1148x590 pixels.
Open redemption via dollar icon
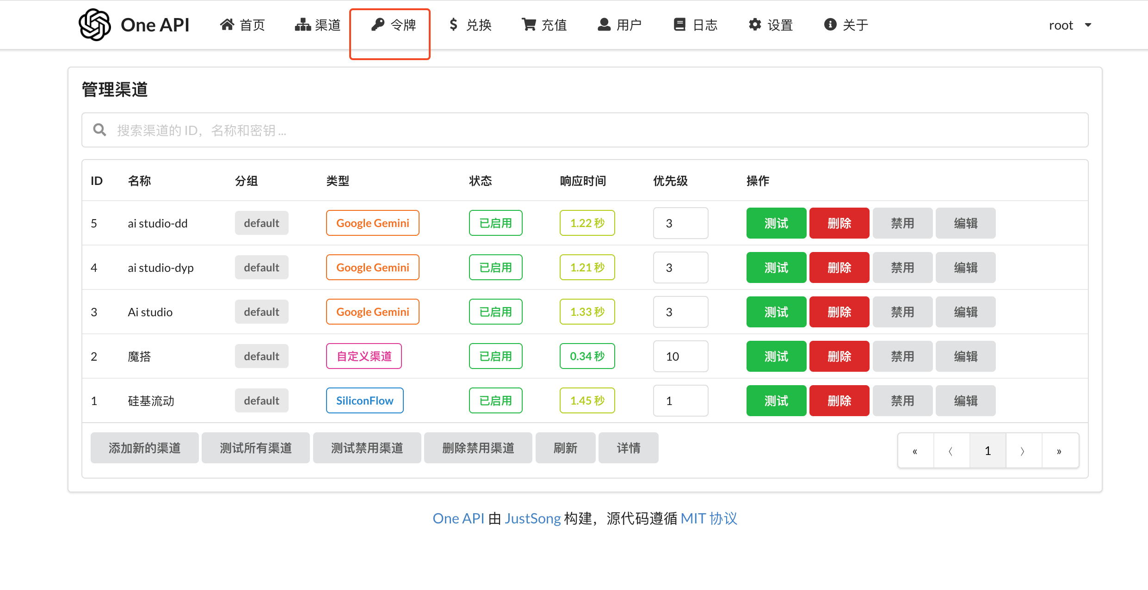[454, 25]
